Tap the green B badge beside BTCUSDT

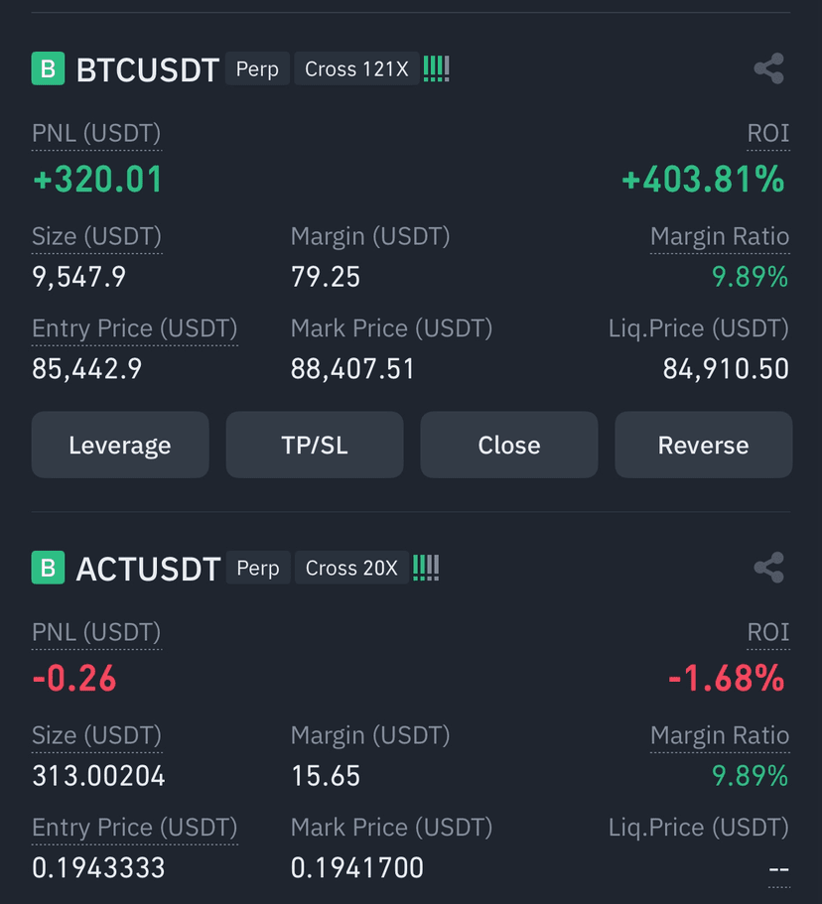click(x=48, y=68)
